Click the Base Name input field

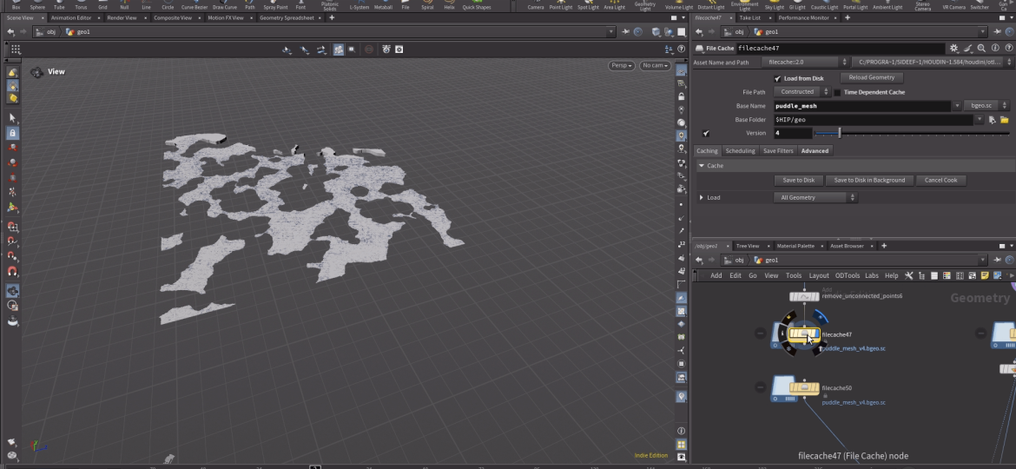[864, 106]
